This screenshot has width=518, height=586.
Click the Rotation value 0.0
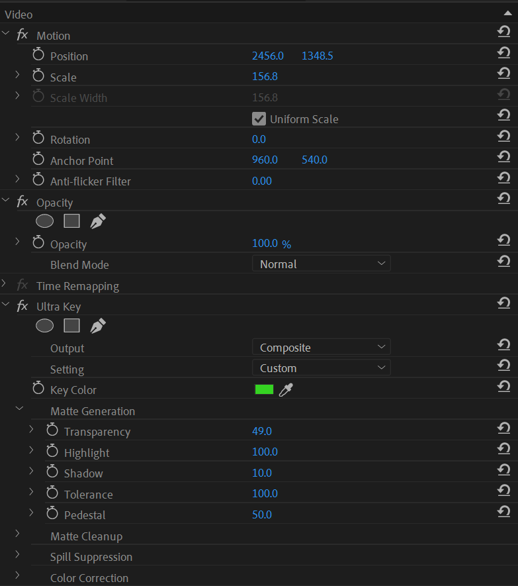pyautogui.click(x=259, y=140)
